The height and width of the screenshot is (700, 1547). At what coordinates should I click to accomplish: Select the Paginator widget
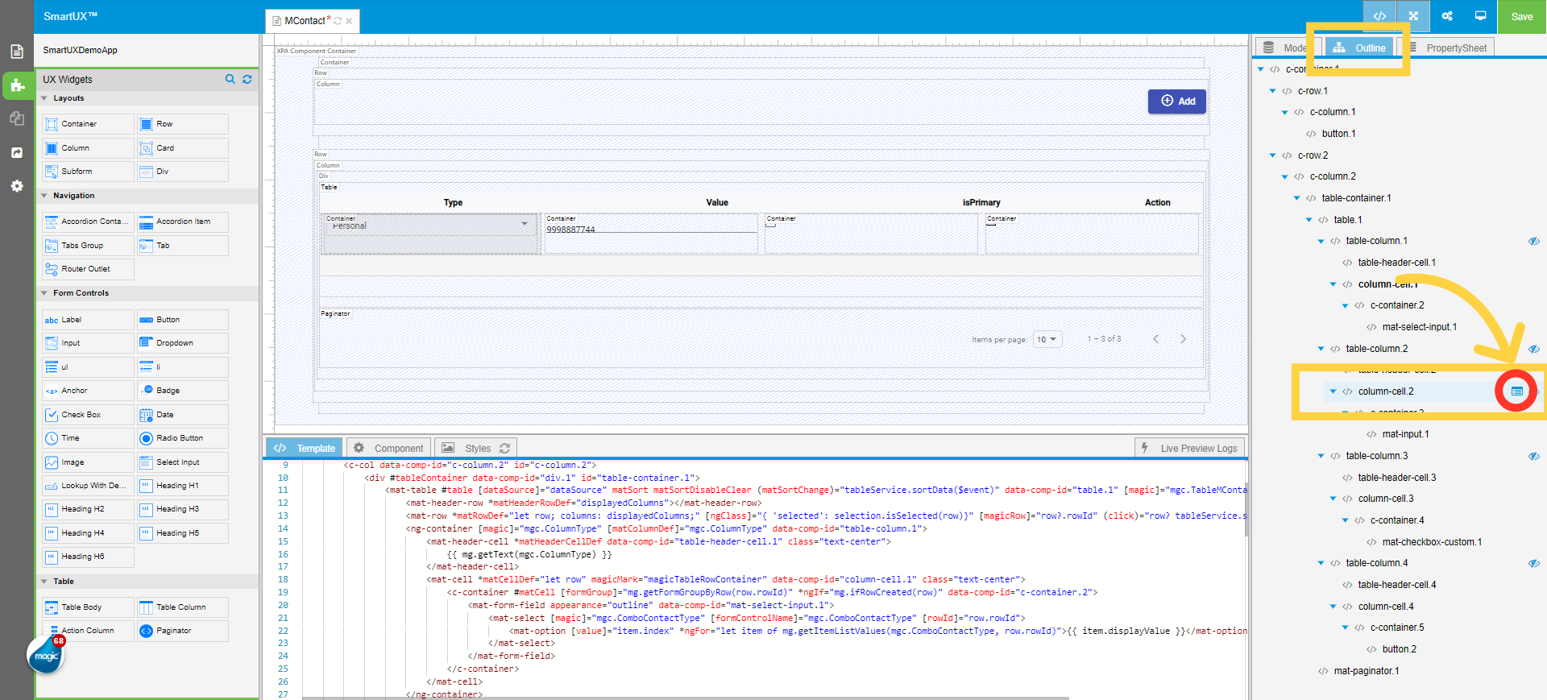[183, 631]
